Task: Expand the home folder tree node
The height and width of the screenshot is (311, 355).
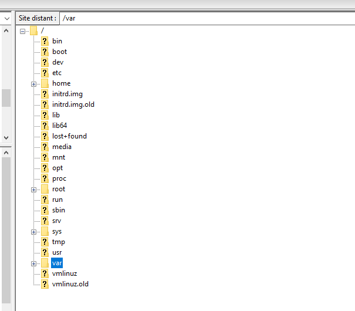Action: (x=34, y=84)
